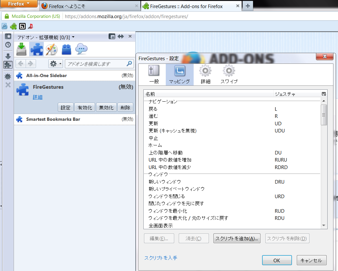Image resolution: width=338 pixels, height=271 pixels.
Task: Select Smartest Bookmarks Bar extension row
Action: pyautogui.click(x=75, y=119)
